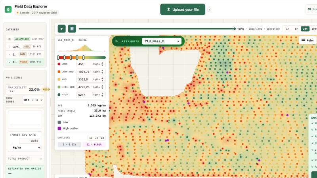
Task: Select the AS-APPLIED 1335 POLY dataset
Action: tap(25, 39)
